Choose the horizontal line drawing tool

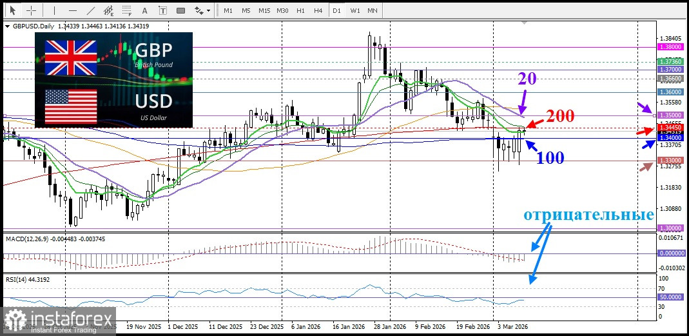click(72, 10)
